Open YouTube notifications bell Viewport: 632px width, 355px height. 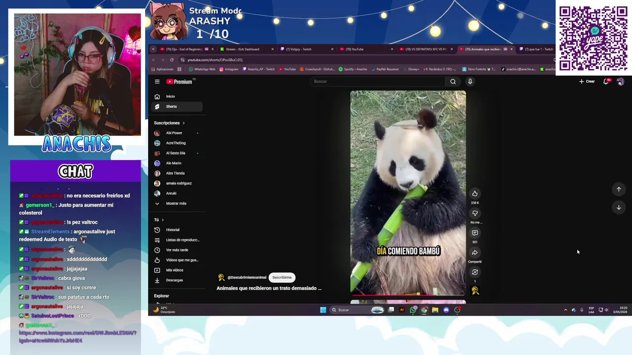(x=606, y=81)
